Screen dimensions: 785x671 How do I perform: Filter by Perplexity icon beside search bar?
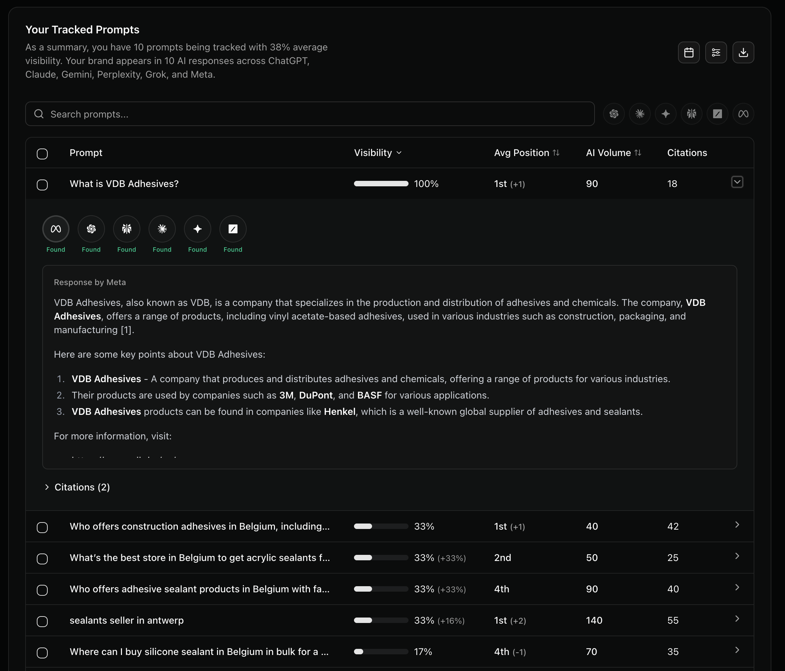[x=691, y=114]
